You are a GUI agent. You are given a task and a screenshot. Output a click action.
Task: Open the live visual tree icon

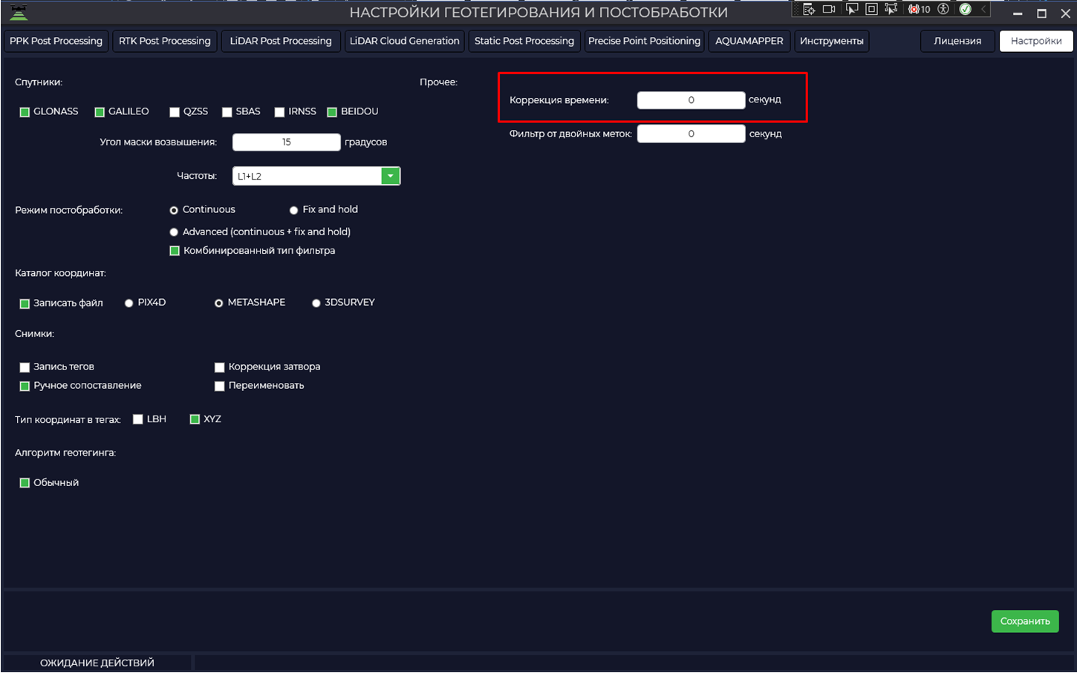coord(809,9)
